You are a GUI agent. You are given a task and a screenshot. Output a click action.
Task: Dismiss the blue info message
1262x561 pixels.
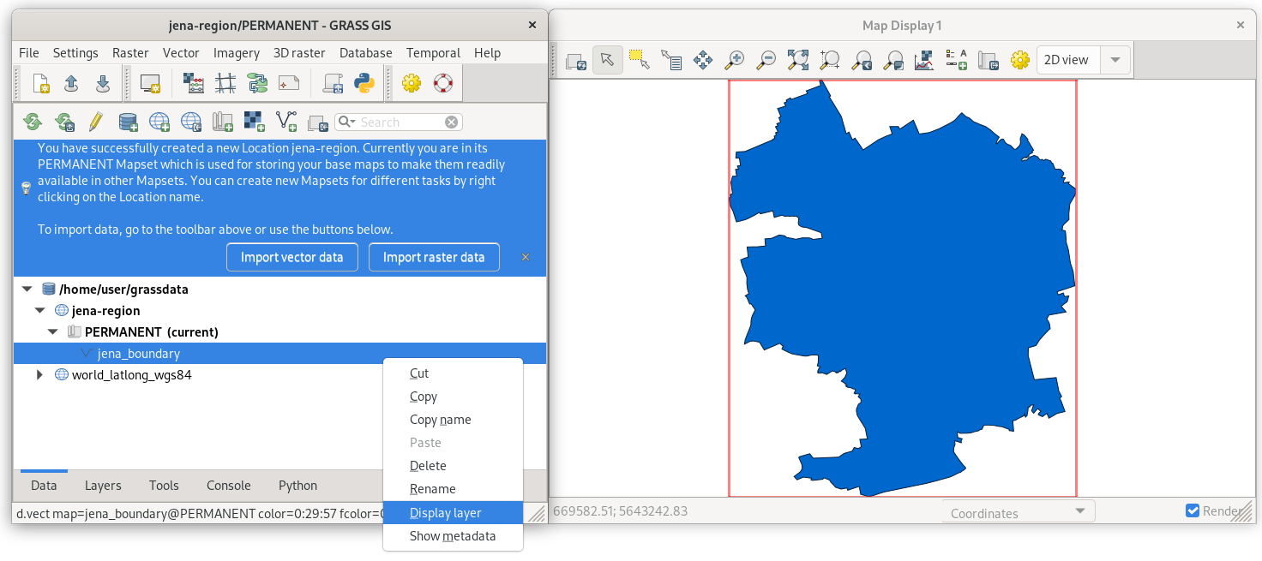pyautogui.click(x=526, y=257)
